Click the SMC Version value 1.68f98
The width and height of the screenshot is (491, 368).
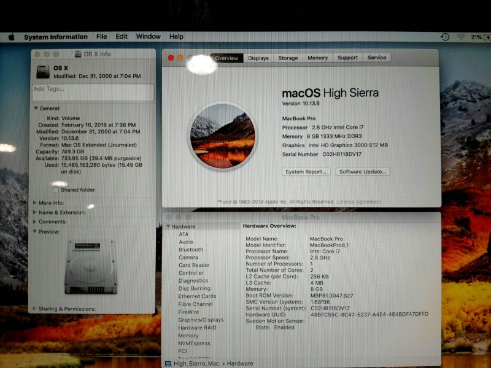click(x=320, y=302)
